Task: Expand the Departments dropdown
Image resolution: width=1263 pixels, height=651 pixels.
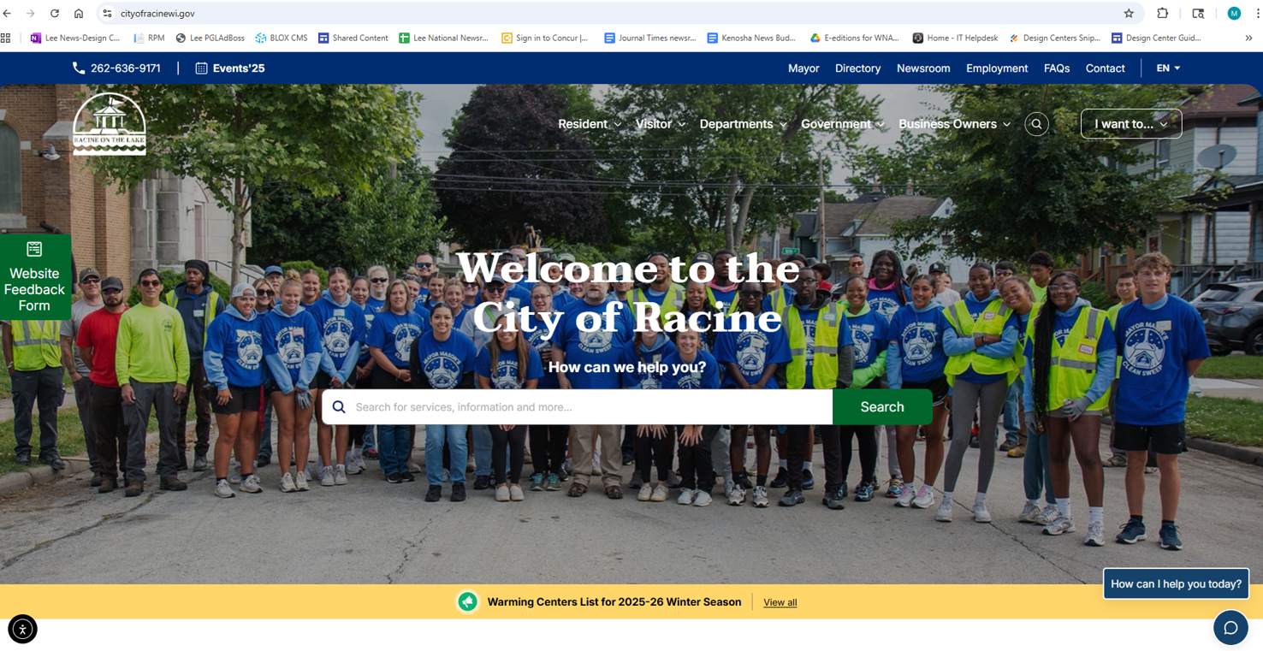Action: (x=743, y=124)
